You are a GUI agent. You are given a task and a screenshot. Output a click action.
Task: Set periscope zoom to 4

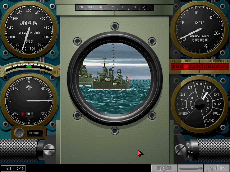[x=189, y=152]
